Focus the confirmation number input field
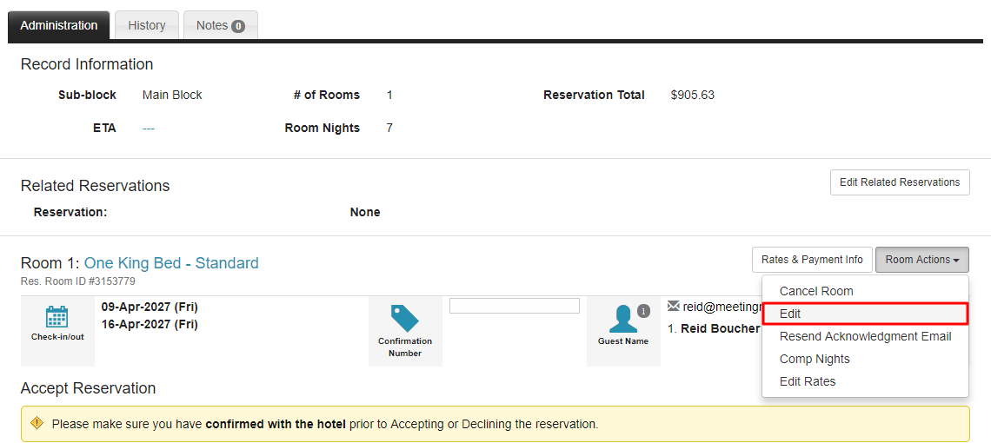 coord(514,306)
